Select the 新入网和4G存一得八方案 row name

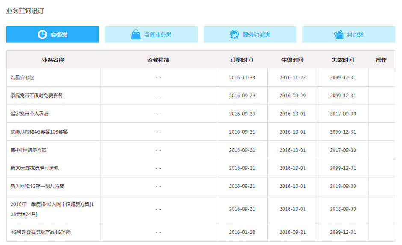37,186
